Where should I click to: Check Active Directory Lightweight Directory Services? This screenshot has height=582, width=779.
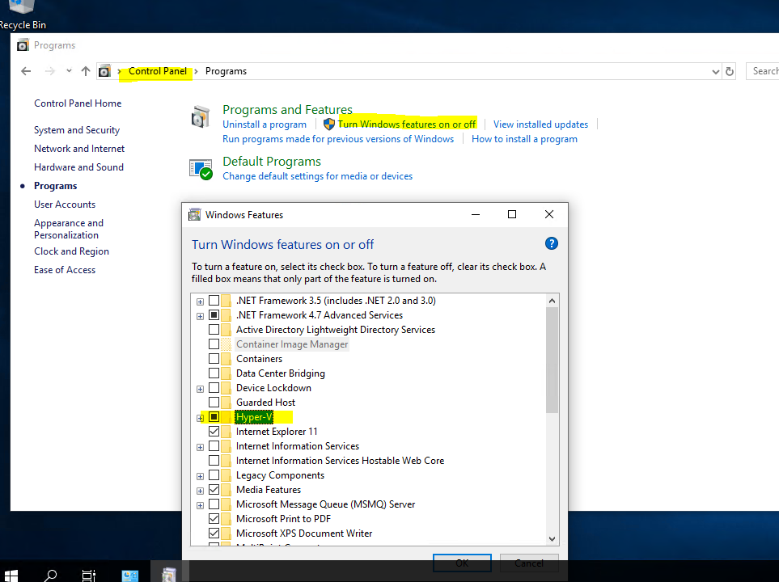[x=214, y=329]
